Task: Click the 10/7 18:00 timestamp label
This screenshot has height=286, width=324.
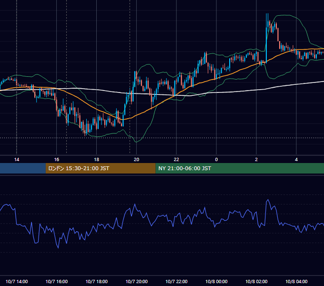Action: point(97,281)
